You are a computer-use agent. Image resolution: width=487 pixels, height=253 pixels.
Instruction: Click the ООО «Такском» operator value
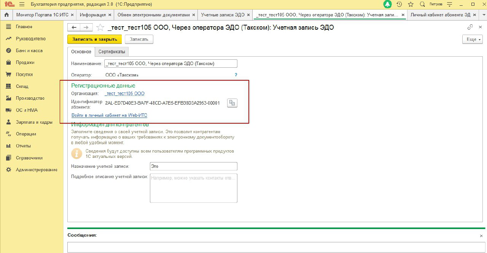(122, 75)
